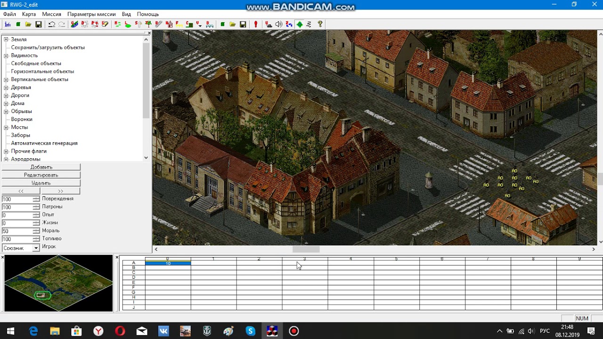Select the B bridge toolbar icon

pos(210,24)
